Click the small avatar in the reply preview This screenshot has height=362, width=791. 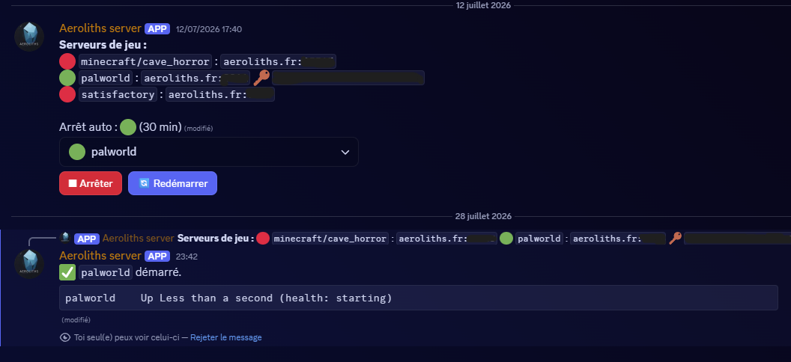[65, 237]
